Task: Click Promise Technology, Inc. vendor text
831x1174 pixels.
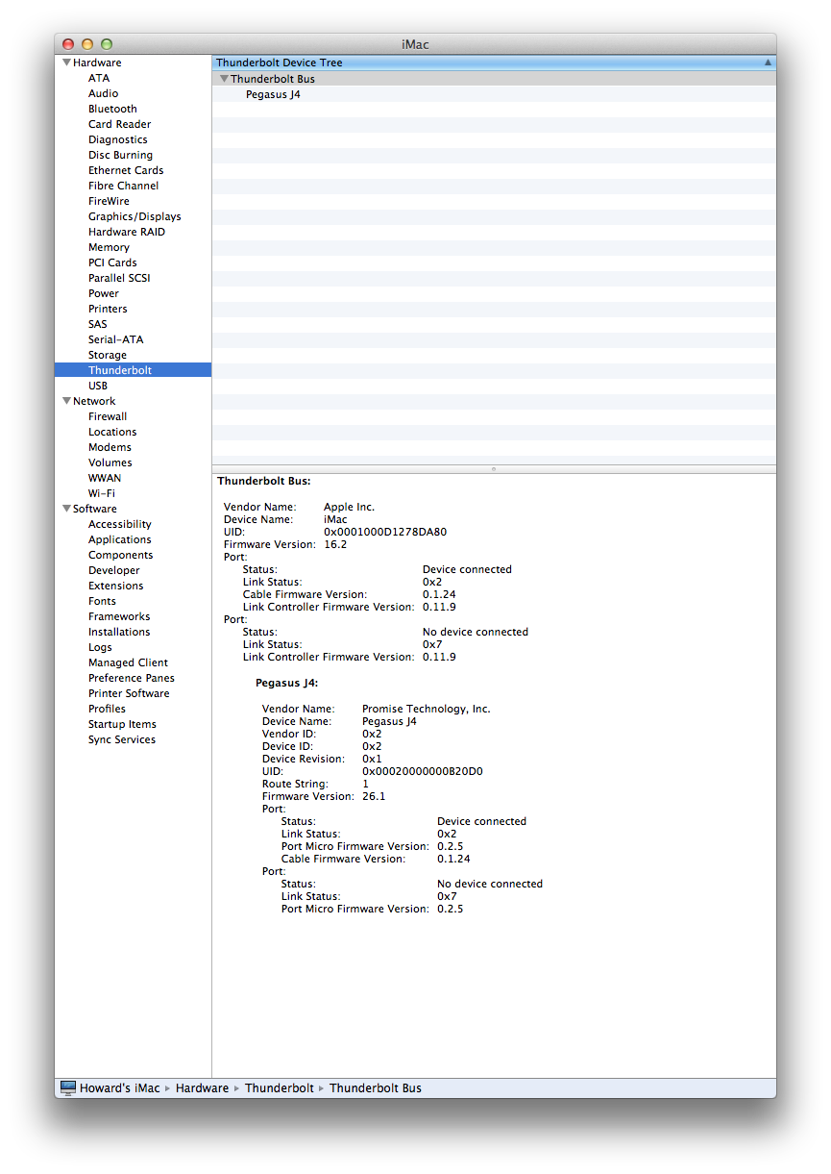Action: coord(427,709)
